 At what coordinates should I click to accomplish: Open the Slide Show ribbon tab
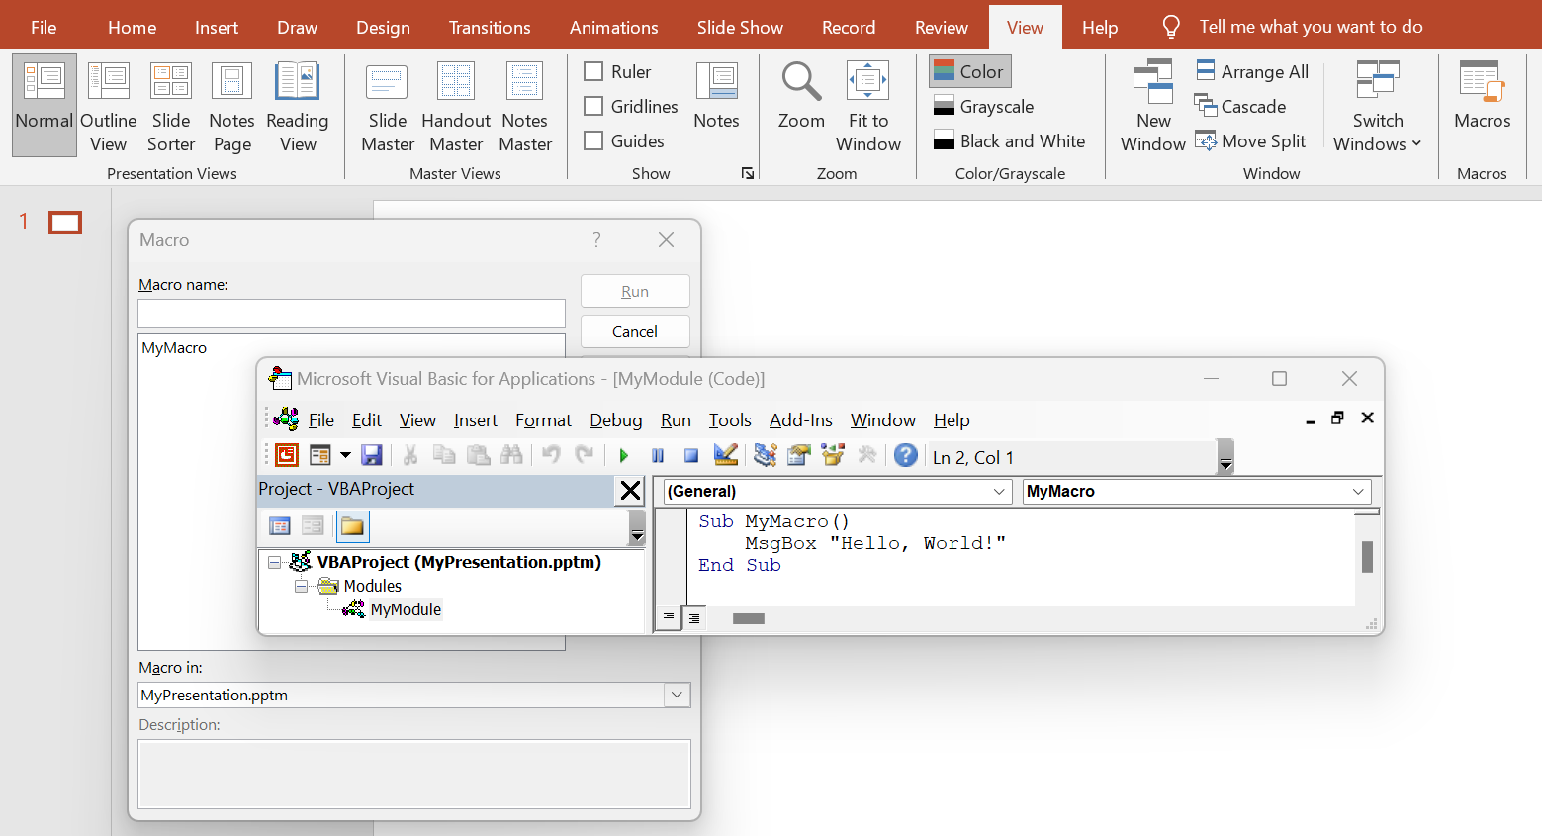tap(740, 27)
